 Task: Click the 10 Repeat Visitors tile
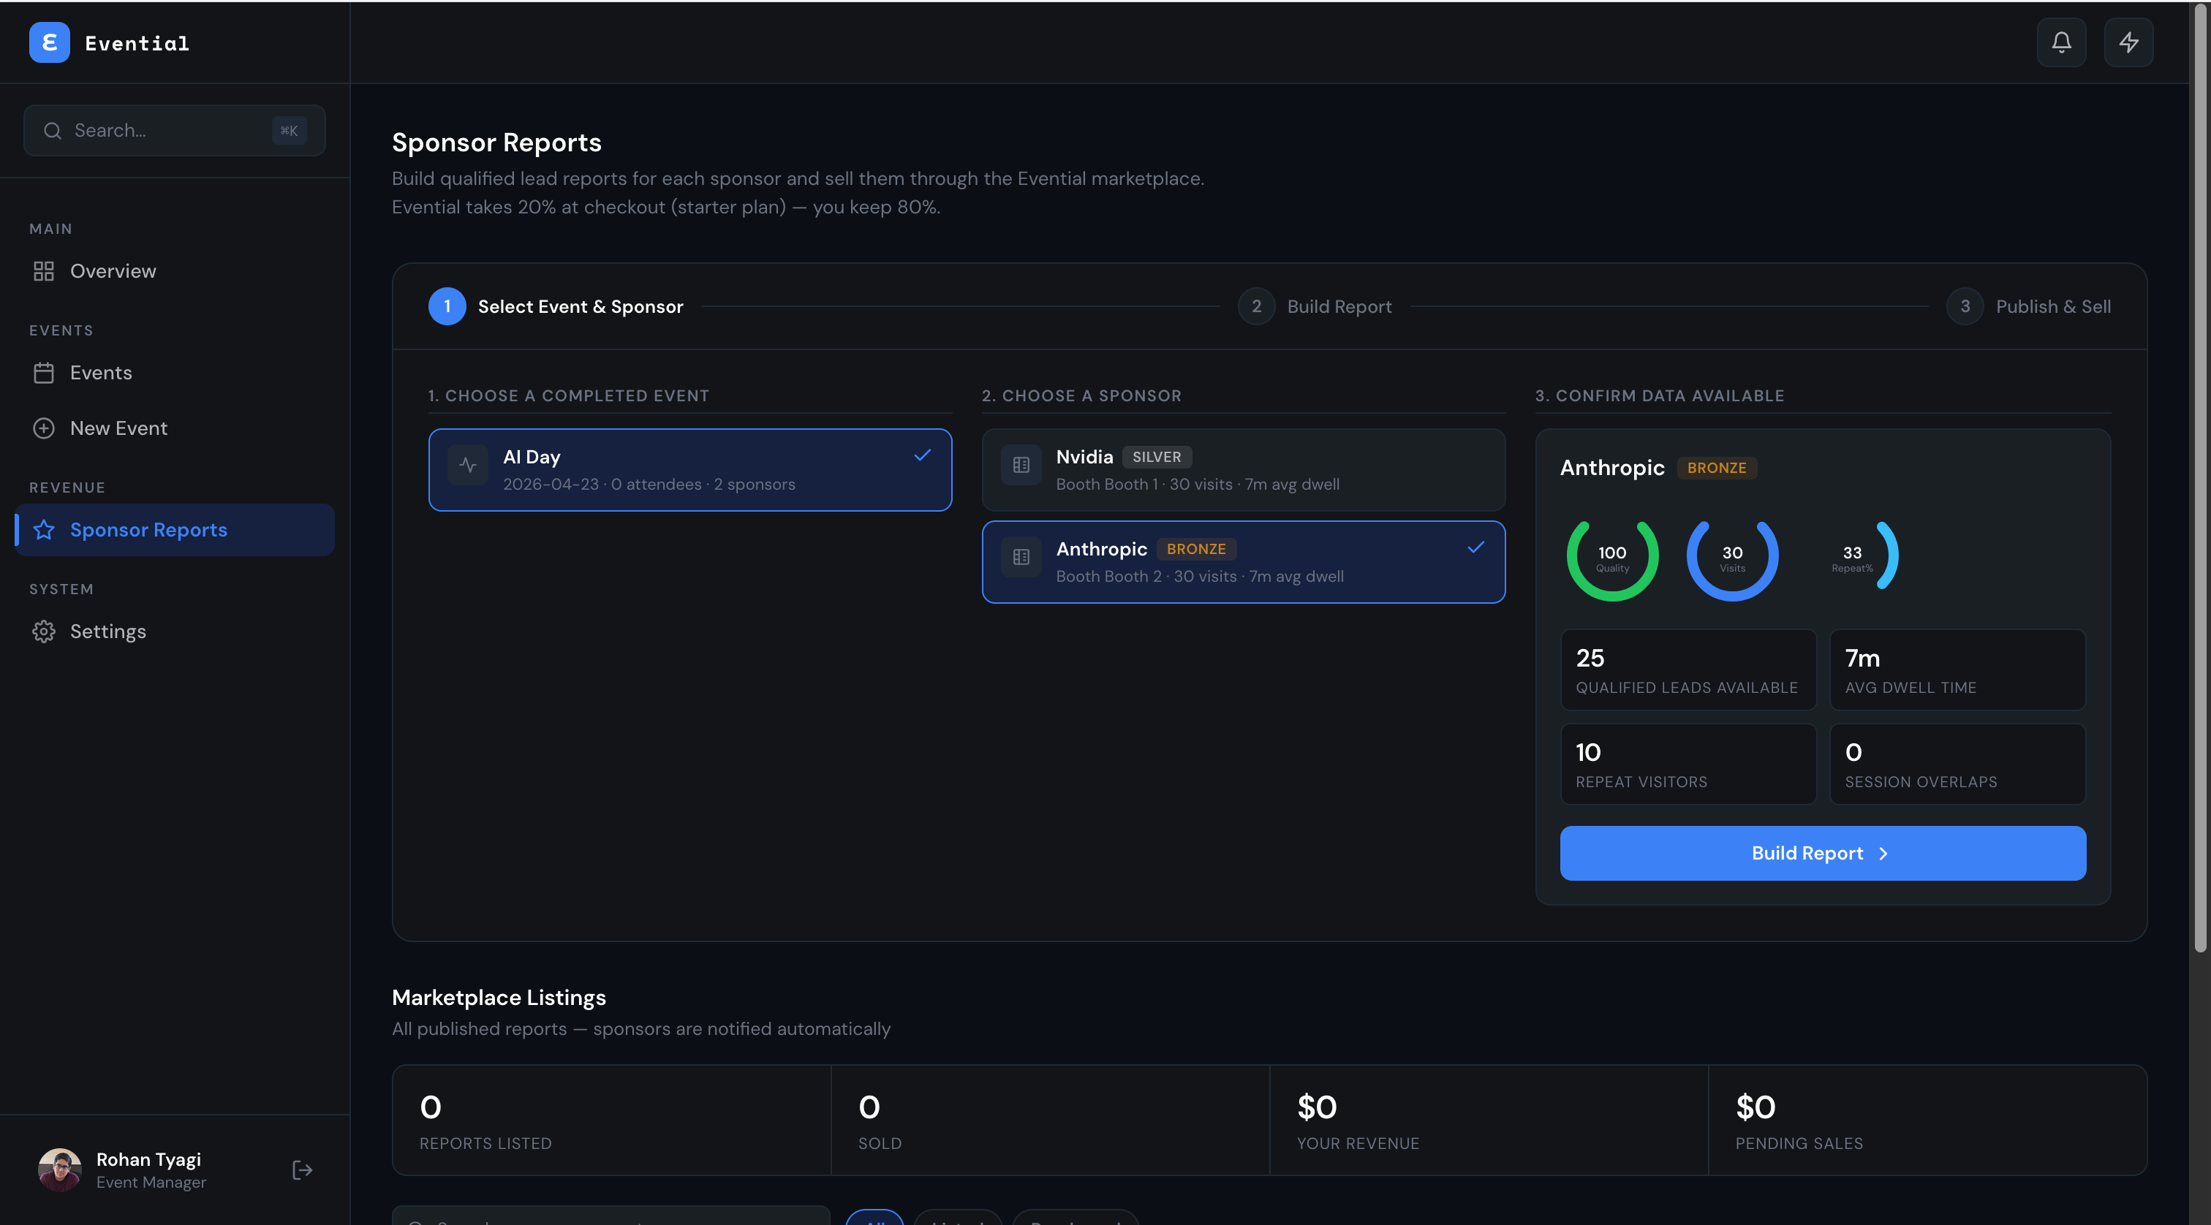[1687, 765]
